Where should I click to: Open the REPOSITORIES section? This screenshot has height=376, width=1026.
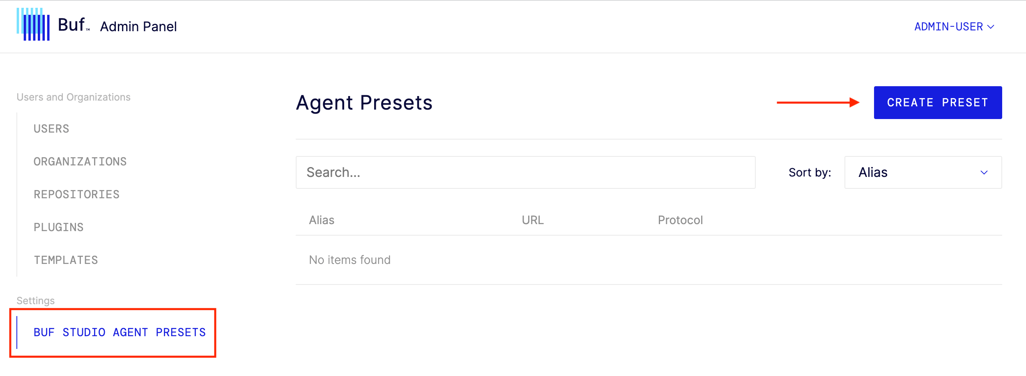(77, 194)
